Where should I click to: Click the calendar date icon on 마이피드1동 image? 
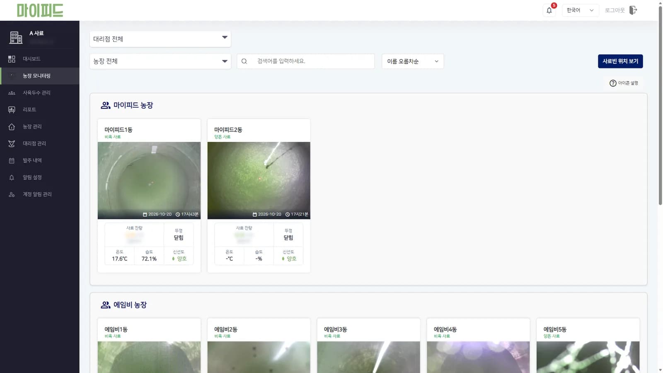[145, 215]
